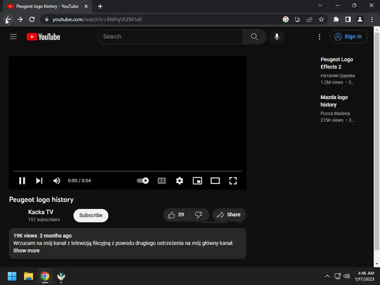Activate miniplayer mode
Viewport: 380px width, 285px height.
coord(197,181)
